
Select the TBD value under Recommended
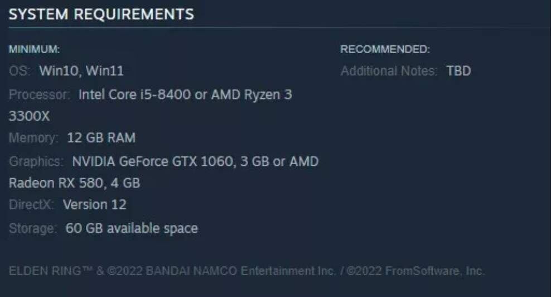coord(458,71)
